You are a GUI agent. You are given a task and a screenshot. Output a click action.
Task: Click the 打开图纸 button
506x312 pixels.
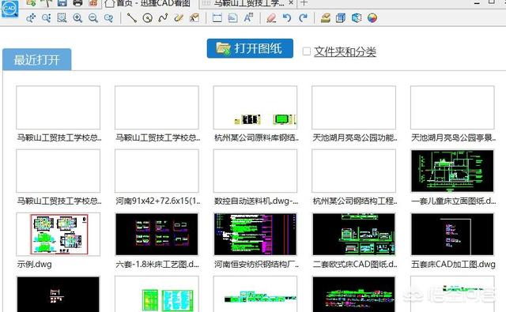[x=250, y=49]
